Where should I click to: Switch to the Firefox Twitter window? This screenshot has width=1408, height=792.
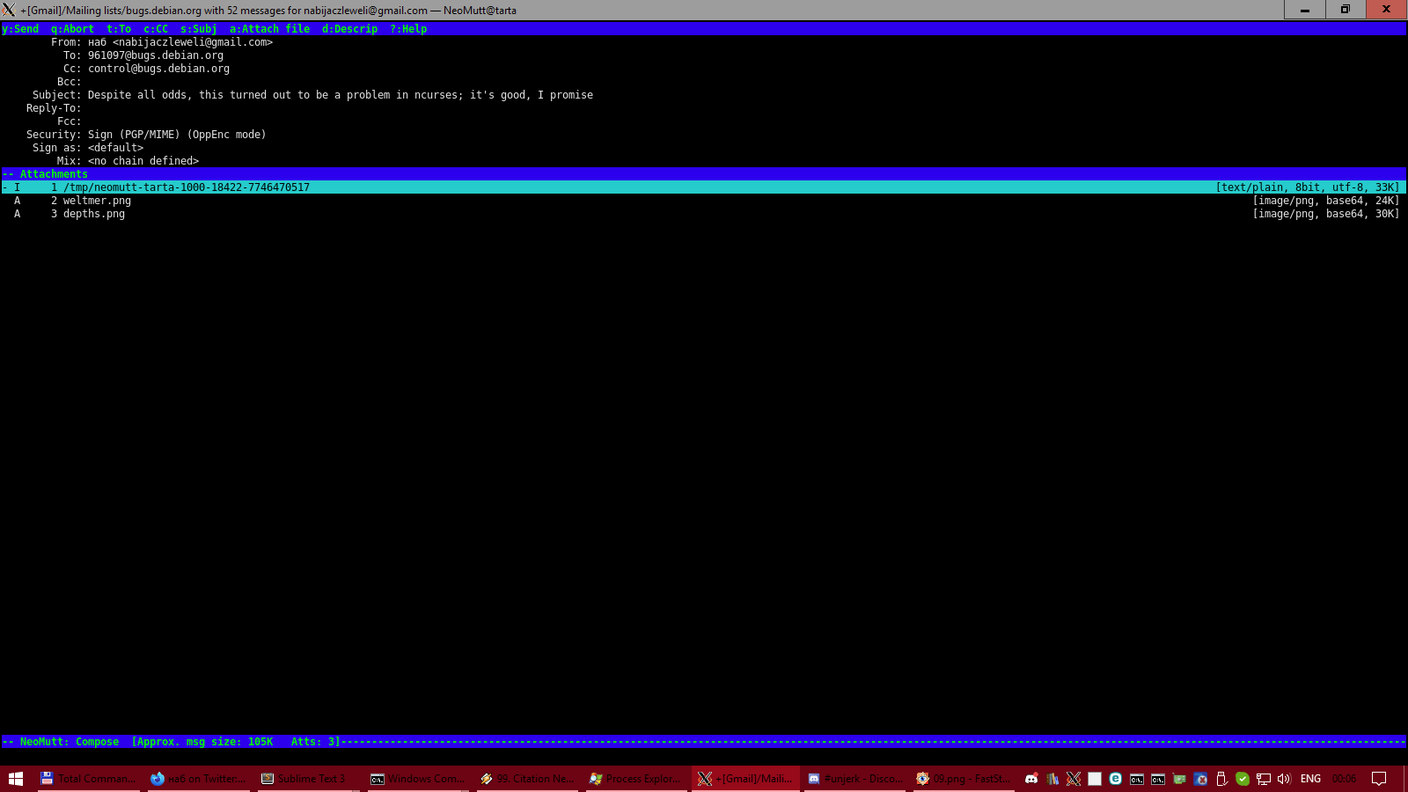click(198, 779)
